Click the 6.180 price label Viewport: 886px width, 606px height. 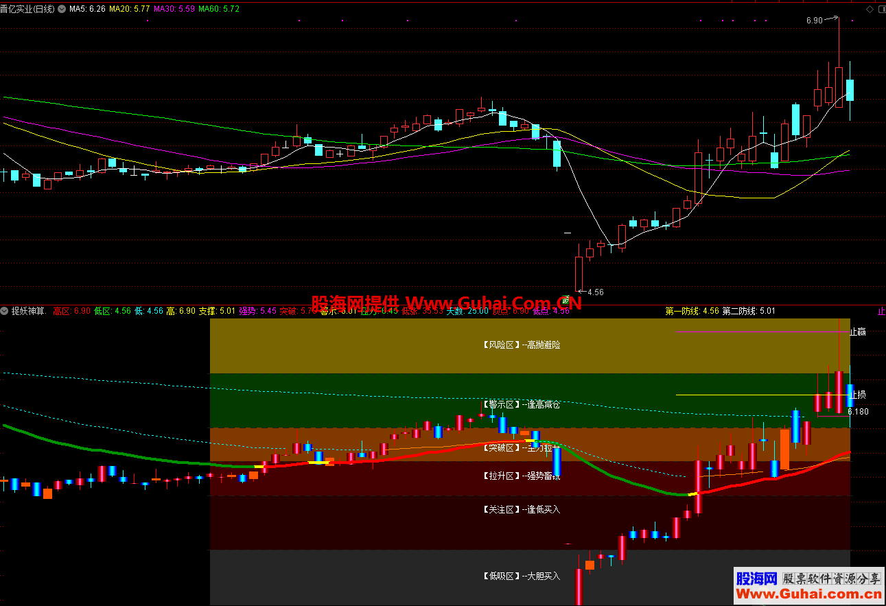coord(858,412)
